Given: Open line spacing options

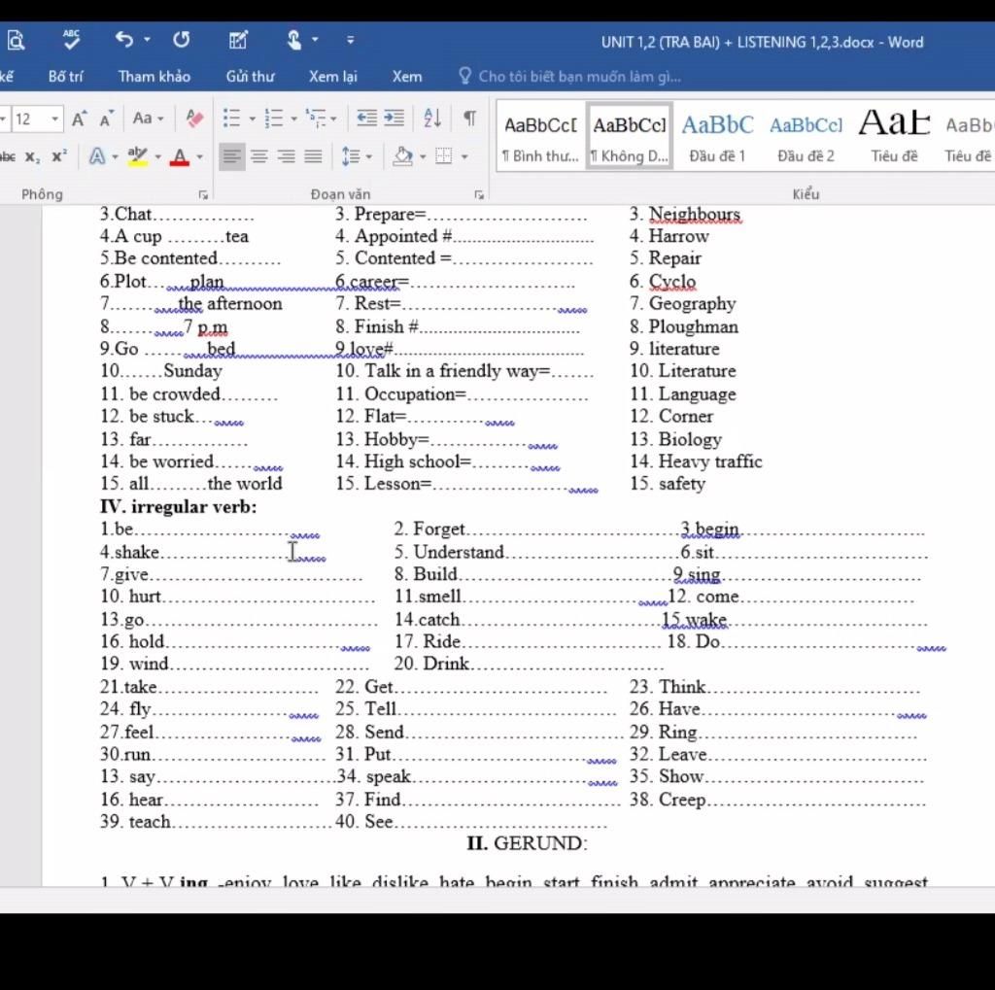Looking at the screenshot, I should click(351, 156).
